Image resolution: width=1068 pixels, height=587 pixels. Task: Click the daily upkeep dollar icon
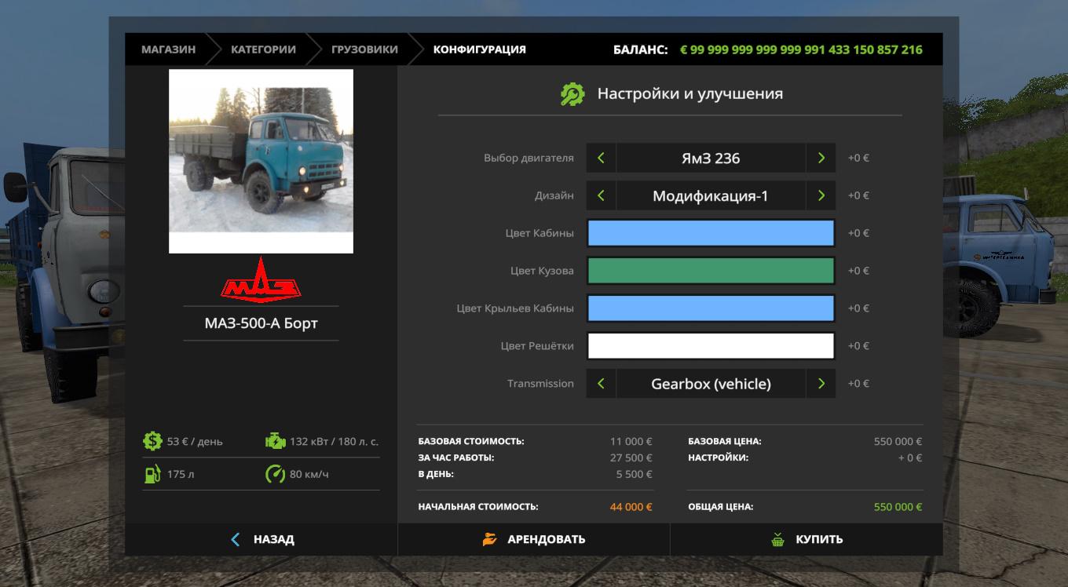pos(152,441)
